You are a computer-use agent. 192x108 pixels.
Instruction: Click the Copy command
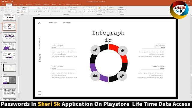[x=7, y=10]
